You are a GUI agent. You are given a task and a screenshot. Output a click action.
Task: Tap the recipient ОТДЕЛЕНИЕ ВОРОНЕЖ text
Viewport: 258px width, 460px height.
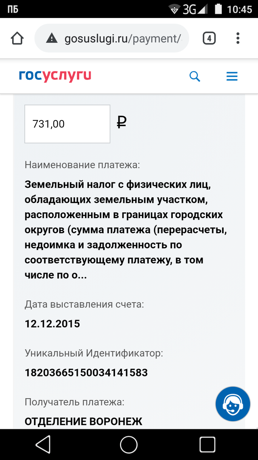pyautogui.click(x=83, y=422)
